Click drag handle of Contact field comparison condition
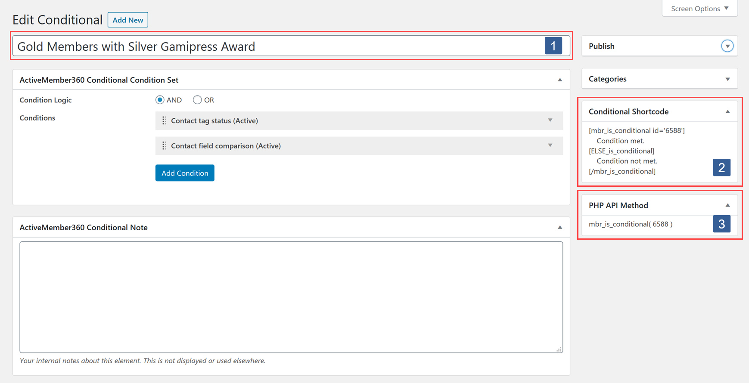749x383 pixels. [164, 146]
